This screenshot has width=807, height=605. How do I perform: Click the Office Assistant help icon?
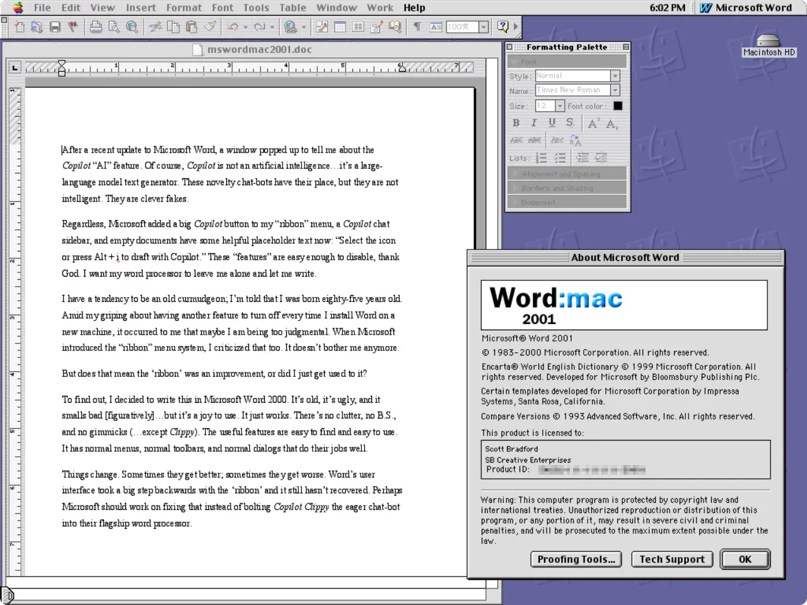(502, 27)
